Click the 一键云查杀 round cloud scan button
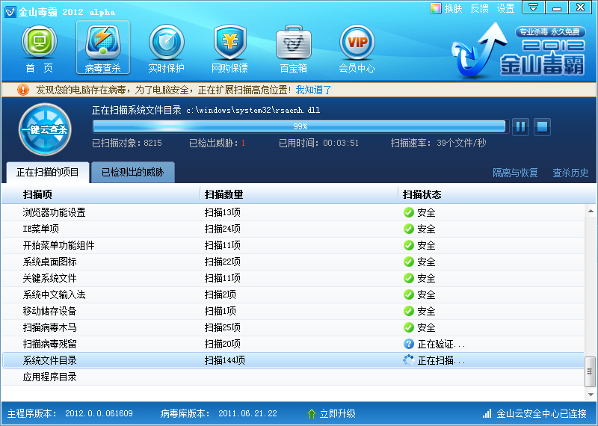 [45, 129]
